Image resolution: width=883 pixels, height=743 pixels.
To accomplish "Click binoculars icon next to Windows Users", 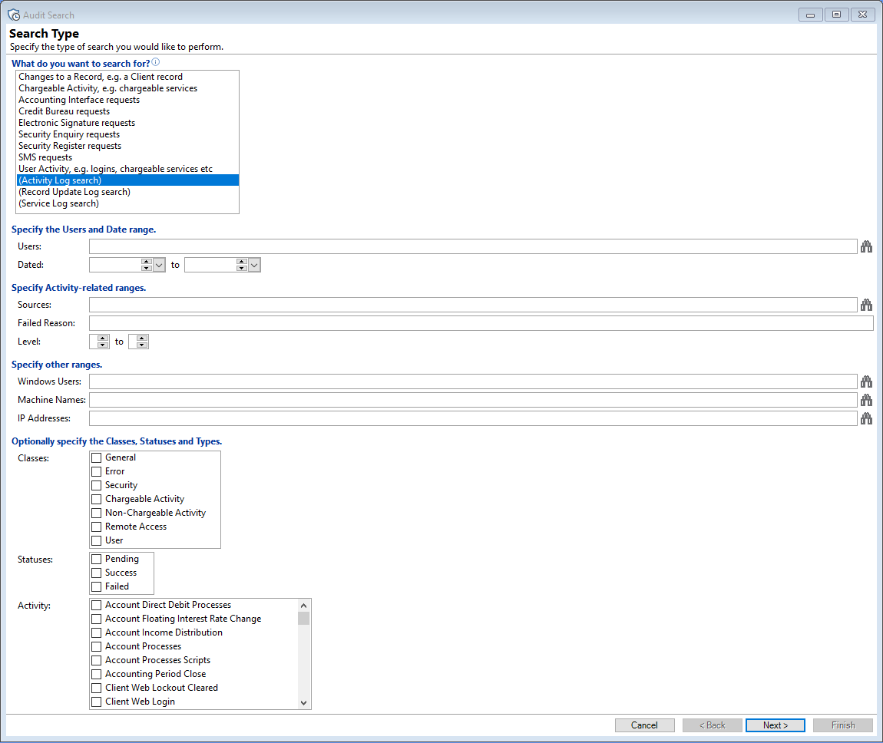I will pyautogui.click(x=866, y=381).
